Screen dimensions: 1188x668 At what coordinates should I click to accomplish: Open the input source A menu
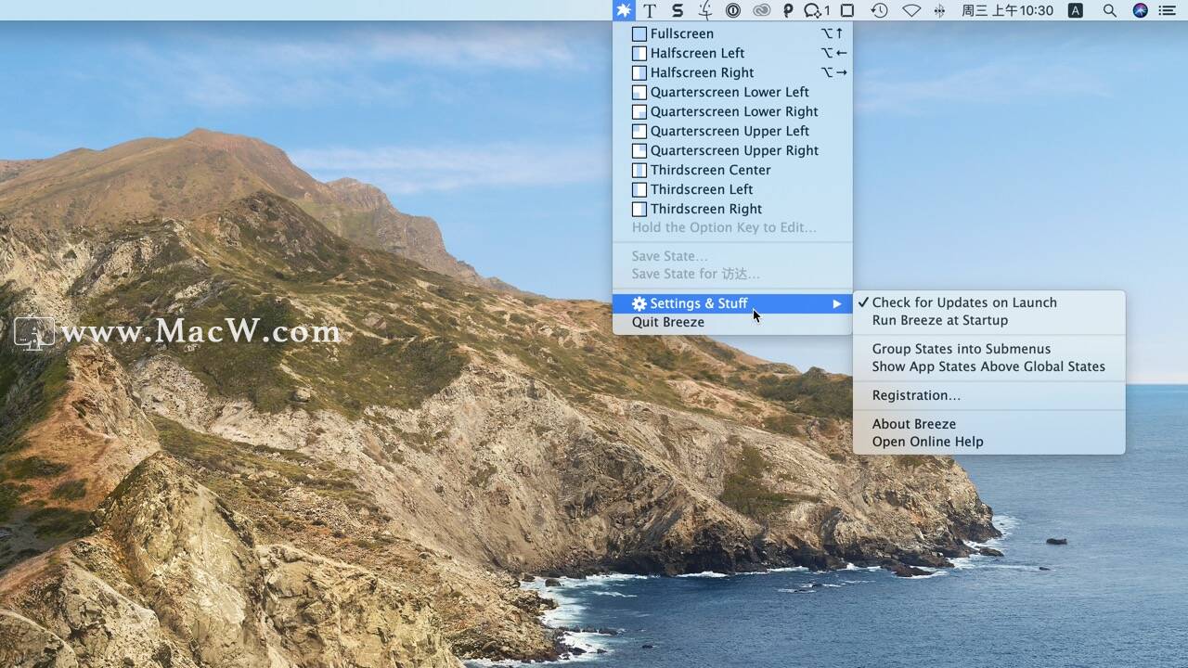click(x=1076, y=10)
